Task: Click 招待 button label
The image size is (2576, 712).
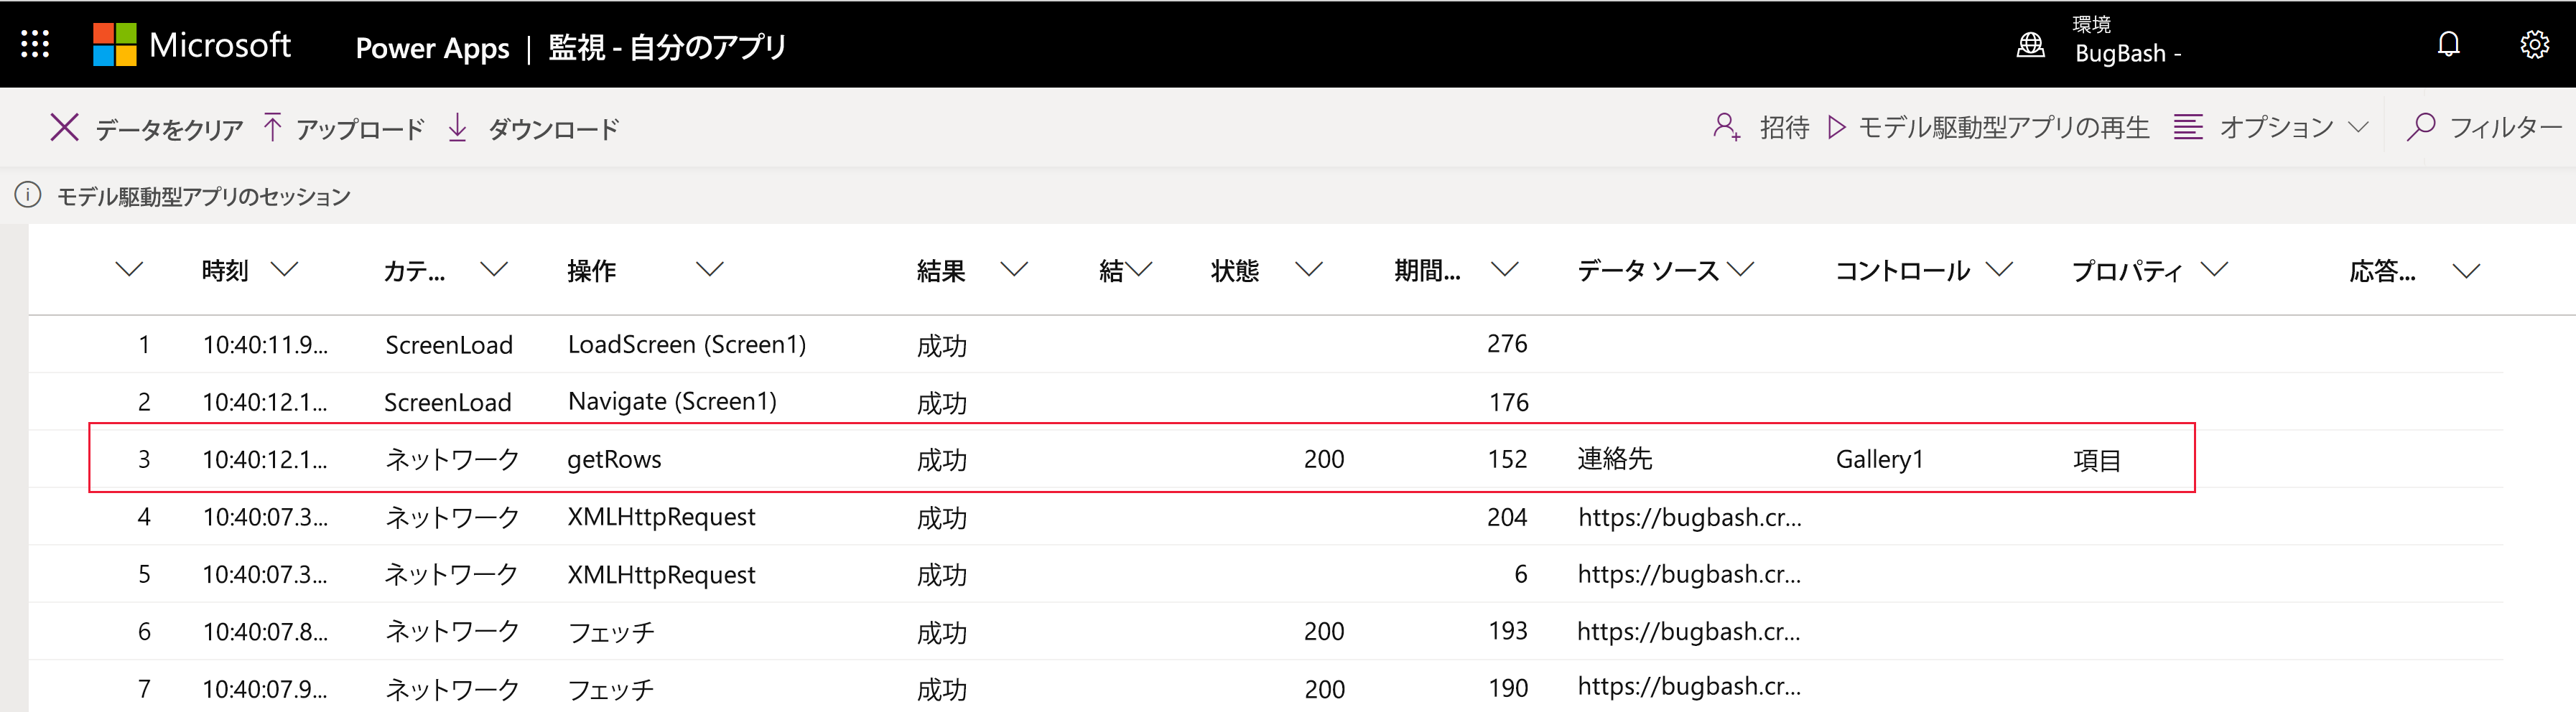Action: click(1784, 127)
